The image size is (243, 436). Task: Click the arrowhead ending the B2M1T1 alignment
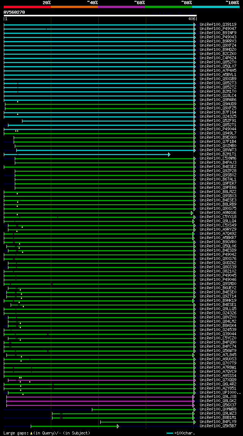[169, 154]
